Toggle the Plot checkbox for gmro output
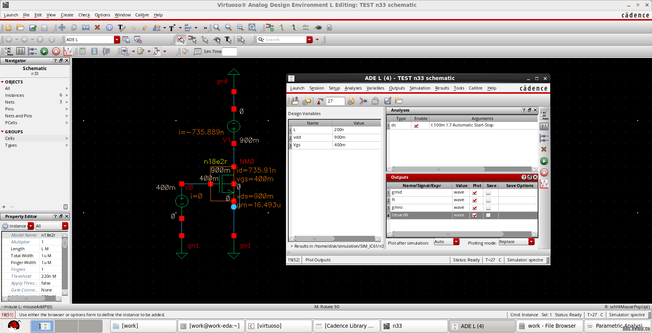The height and width of the screenshot is (333, 652). click(x=475, y=208)
